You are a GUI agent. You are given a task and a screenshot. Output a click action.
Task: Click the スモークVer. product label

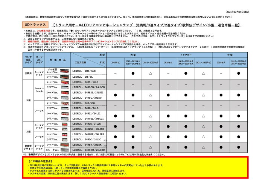[x=52, y=150]
